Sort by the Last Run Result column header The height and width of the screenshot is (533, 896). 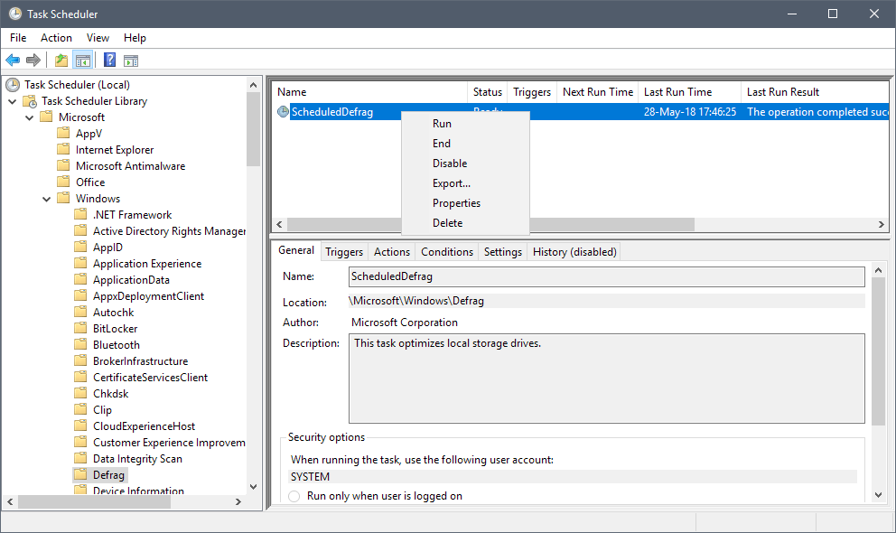click(815, 92)
